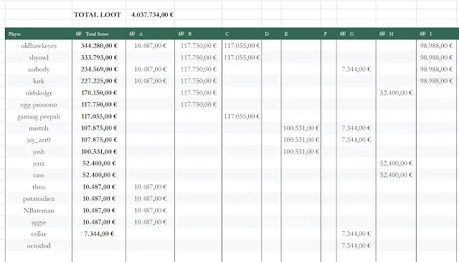Select the cellar player name cell
Viewport: 459px width, 262px height.
(39, 234)
